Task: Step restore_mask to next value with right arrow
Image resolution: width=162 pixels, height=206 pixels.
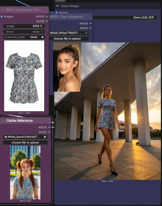Action: tap(43, 37)
